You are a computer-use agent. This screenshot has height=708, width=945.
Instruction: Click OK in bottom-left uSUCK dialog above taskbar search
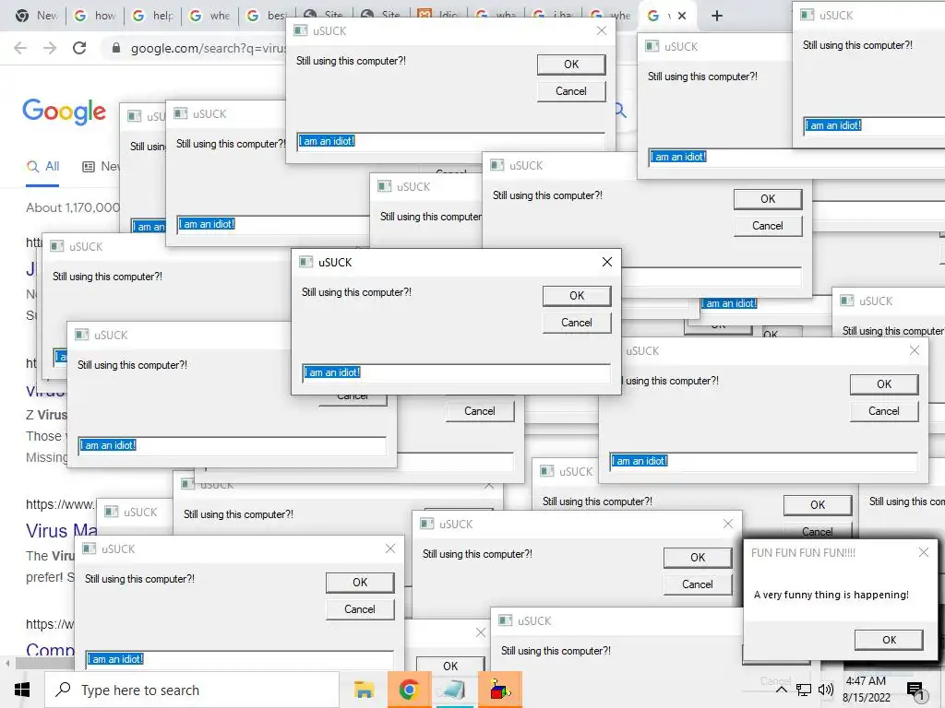click(x=360, y=583)
